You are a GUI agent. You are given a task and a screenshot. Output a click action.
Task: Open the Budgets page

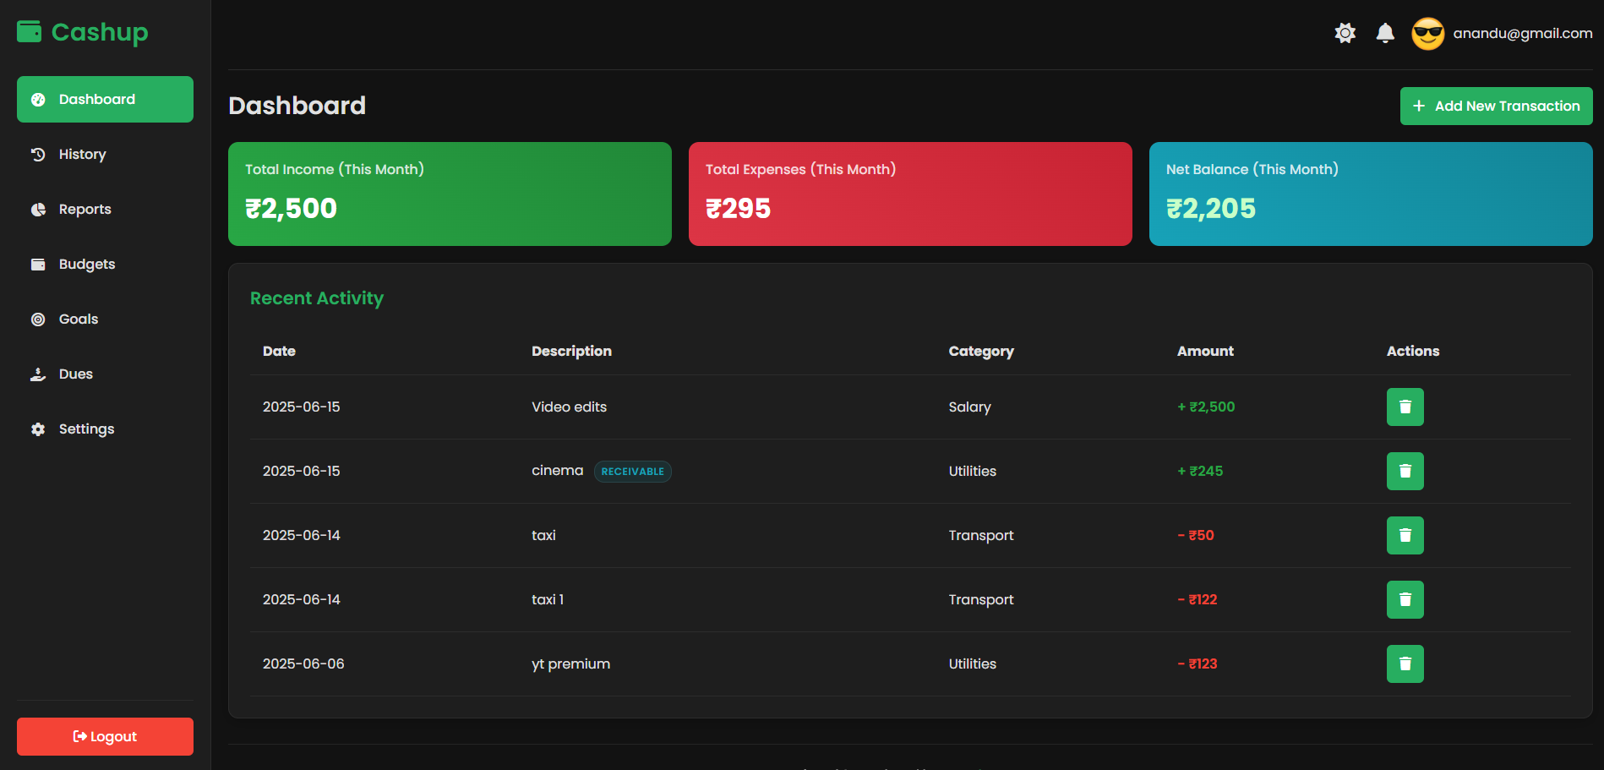pos(86,265)
